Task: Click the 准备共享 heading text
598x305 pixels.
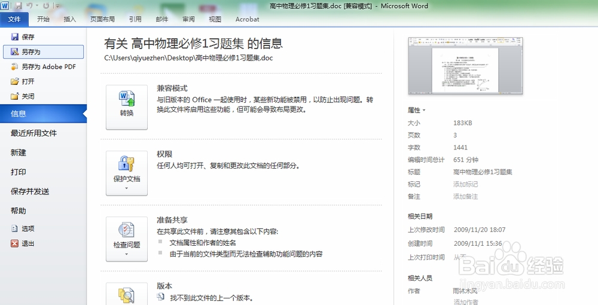Action: point(172,220)
